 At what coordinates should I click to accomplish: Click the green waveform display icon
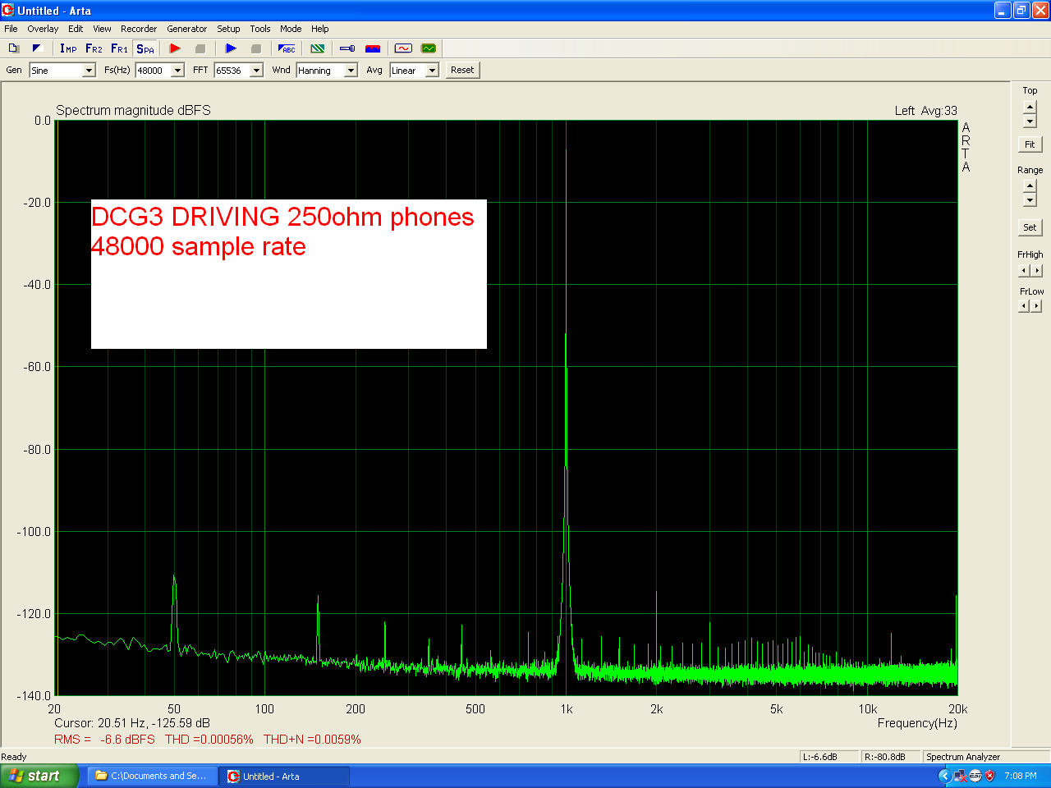pos(429,48)
